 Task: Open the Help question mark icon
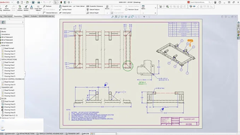[220, 2]
